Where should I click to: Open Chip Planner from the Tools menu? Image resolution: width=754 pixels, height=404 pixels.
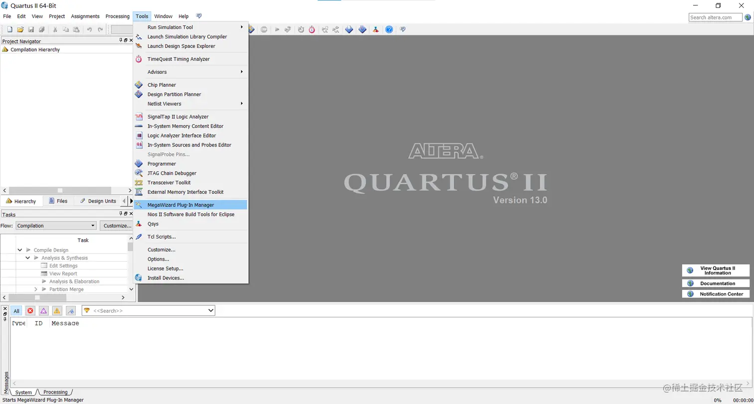pos(190,85)
